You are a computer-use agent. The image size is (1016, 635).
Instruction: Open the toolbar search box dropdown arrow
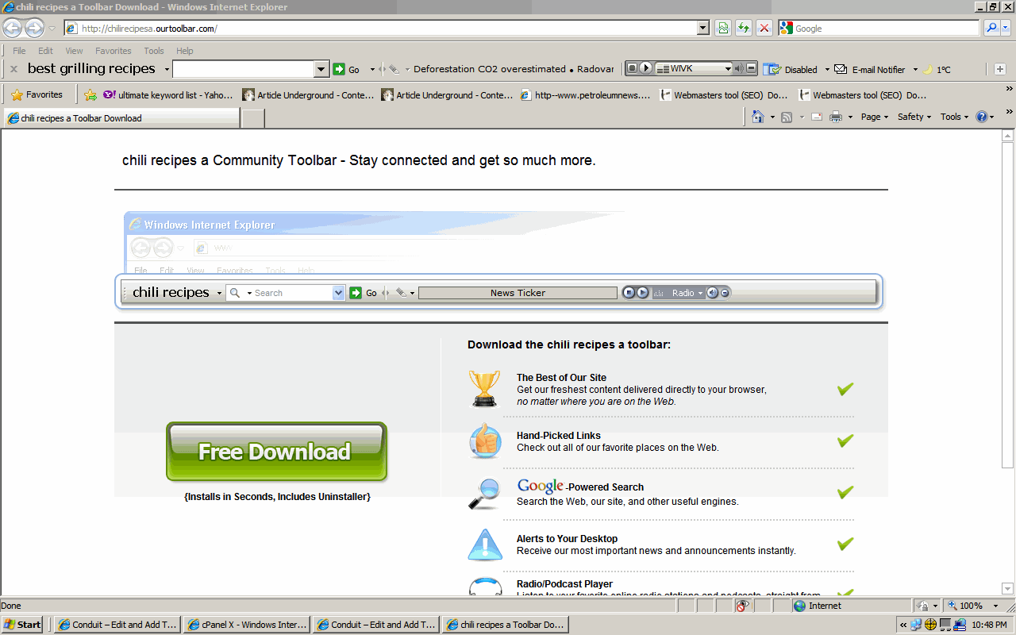(321, 69)
